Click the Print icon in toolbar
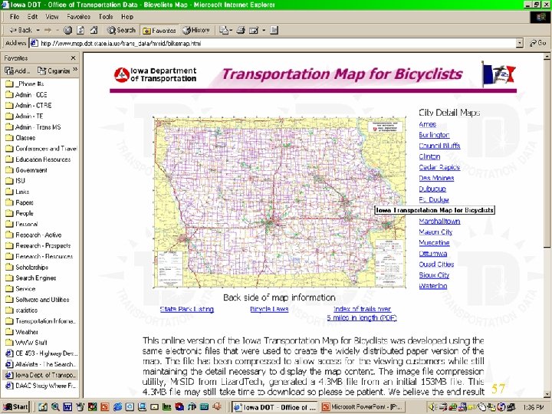Screen dimensions: 552x414 click(x=241, y=30)
